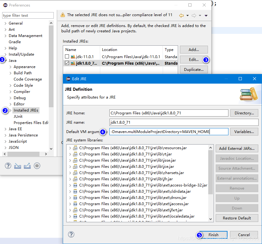Click the jfr.jar library icon
Viewport: 262px width, 244px height.
pyautogui.click(x=75, y=179)
